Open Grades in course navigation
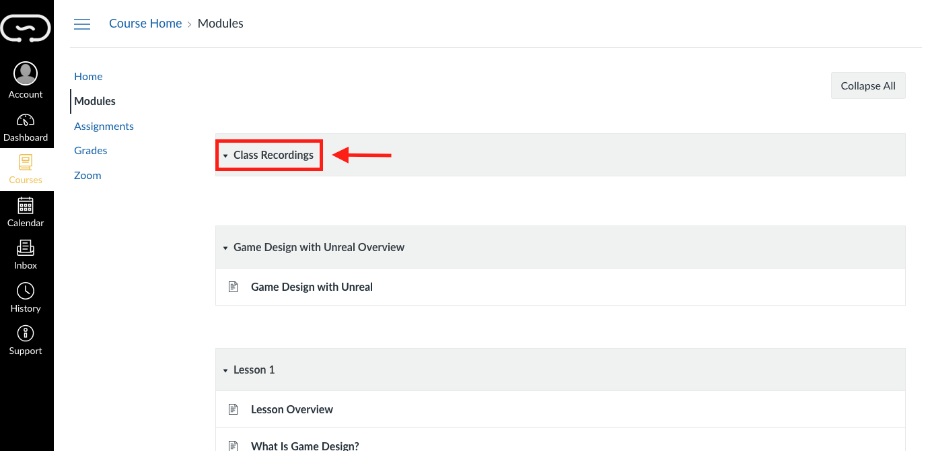 (x=91, y=151)
